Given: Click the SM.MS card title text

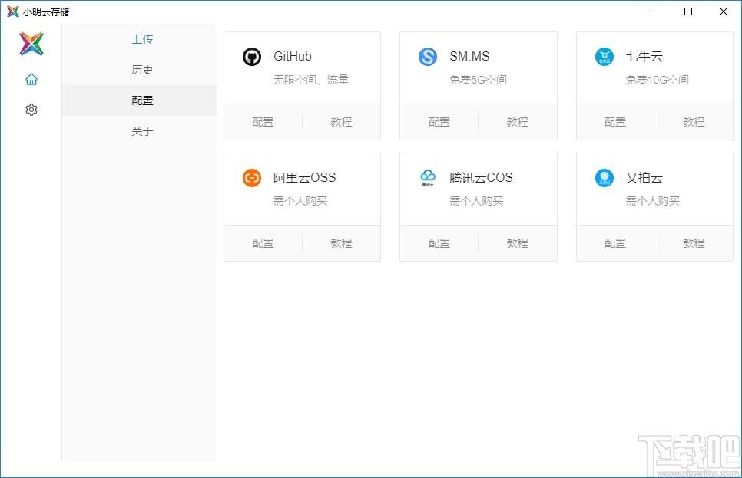Looking at the screenshot, I should [x=469, y=56].
